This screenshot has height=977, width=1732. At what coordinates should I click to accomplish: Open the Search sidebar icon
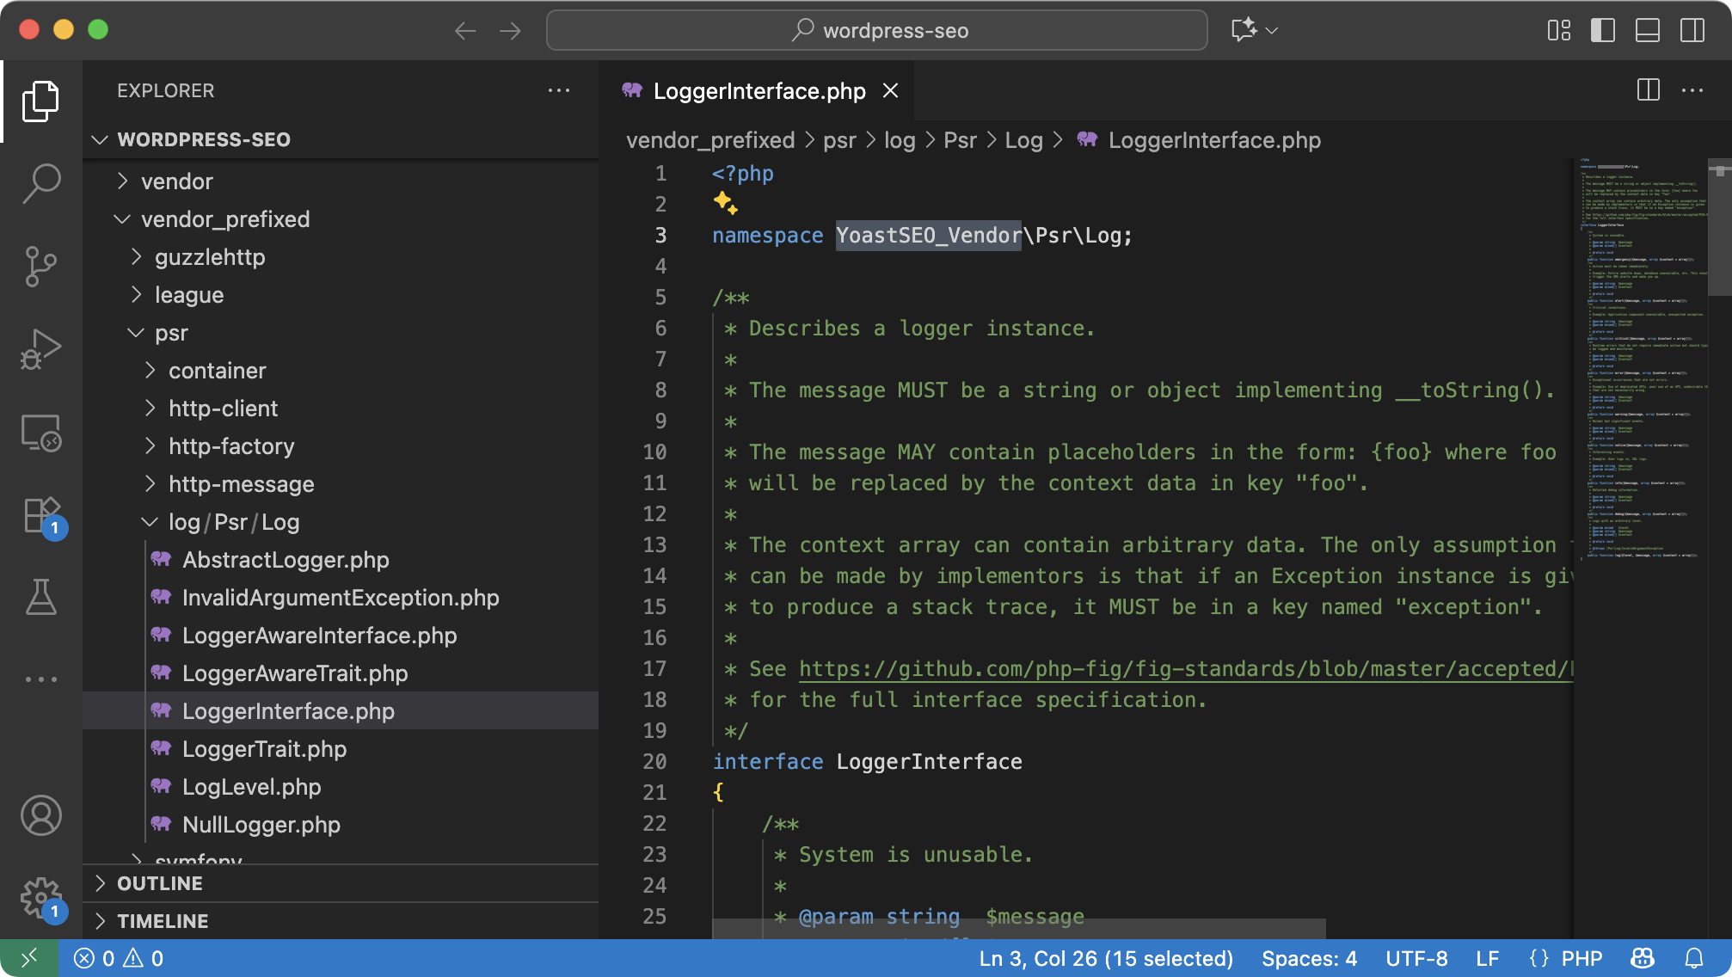40,183
